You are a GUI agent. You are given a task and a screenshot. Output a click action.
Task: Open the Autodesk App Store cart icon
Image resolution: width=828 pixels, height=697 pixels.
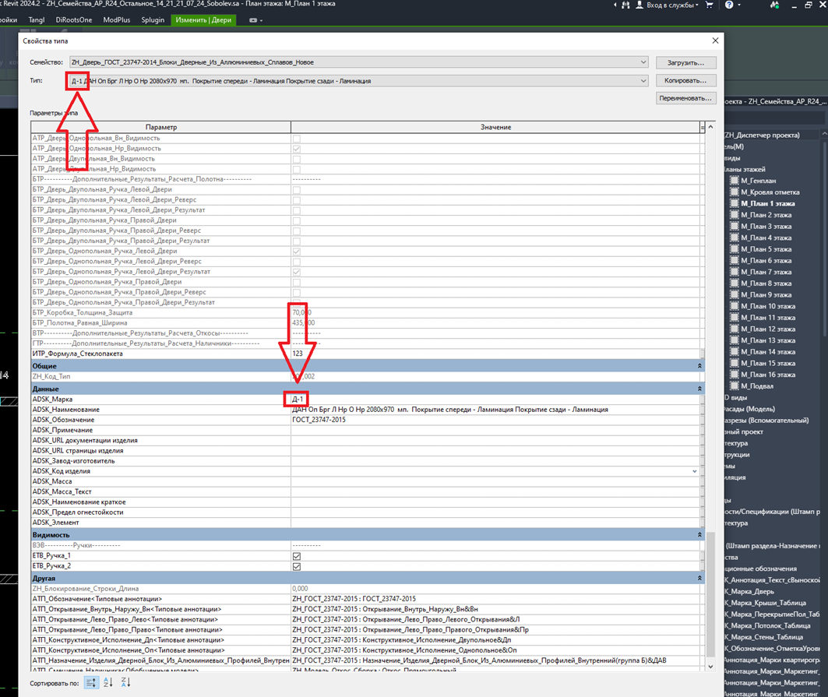[709, 5]
